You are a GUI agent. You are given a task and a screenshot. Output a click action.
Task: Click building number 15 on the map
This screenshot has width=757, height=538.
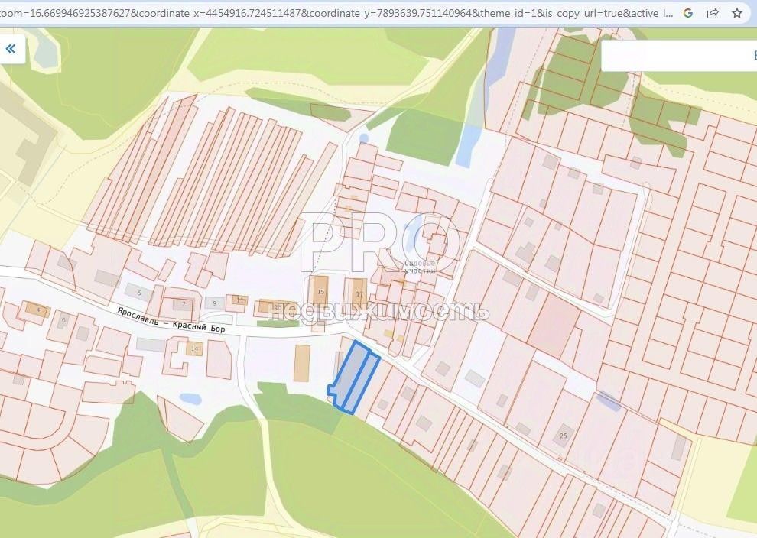coord(320,293)
